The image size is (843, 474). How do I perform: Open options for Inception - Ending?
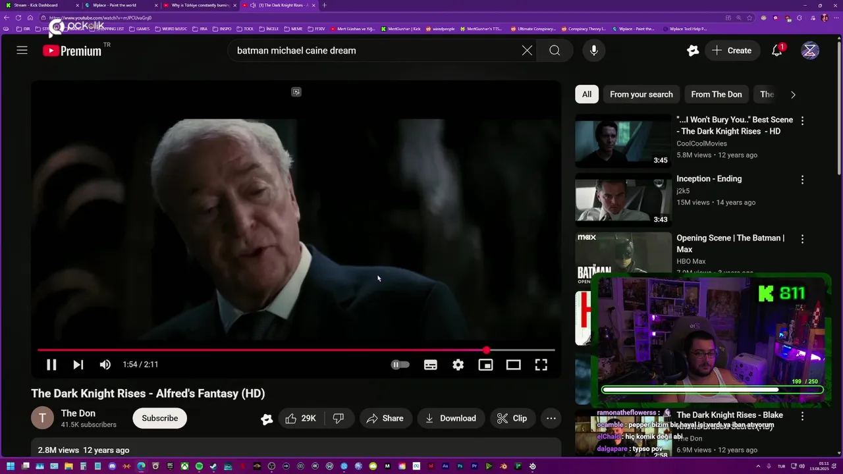click(802, 180)
